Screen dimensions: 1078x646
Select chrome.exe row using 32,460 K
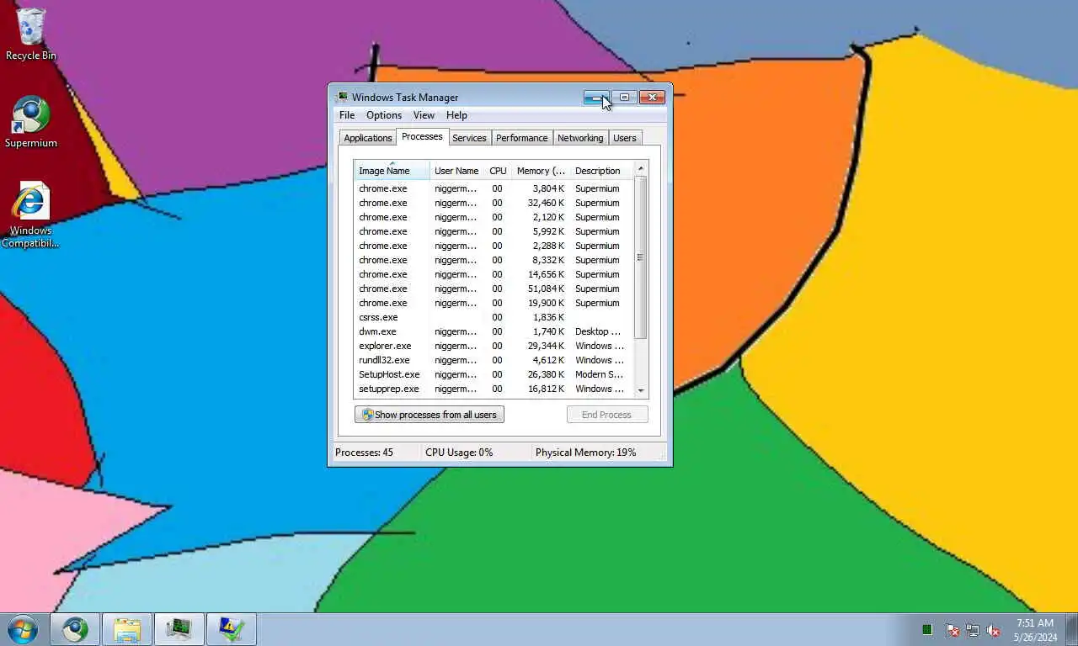pos(494,203)
